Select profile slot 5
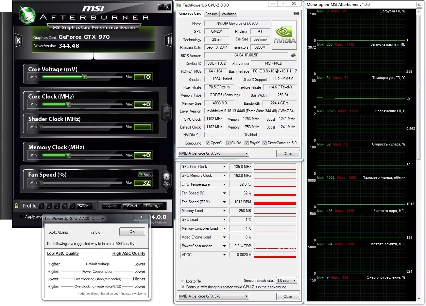 [73, 206]
